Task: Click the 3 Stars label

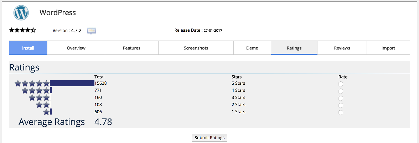Action: 238,97
